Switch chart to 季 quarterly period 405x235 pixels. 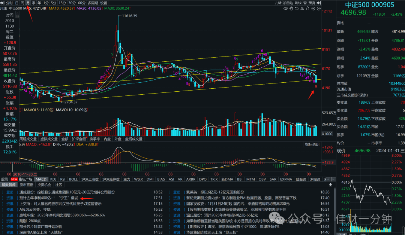tap(34, 3)
